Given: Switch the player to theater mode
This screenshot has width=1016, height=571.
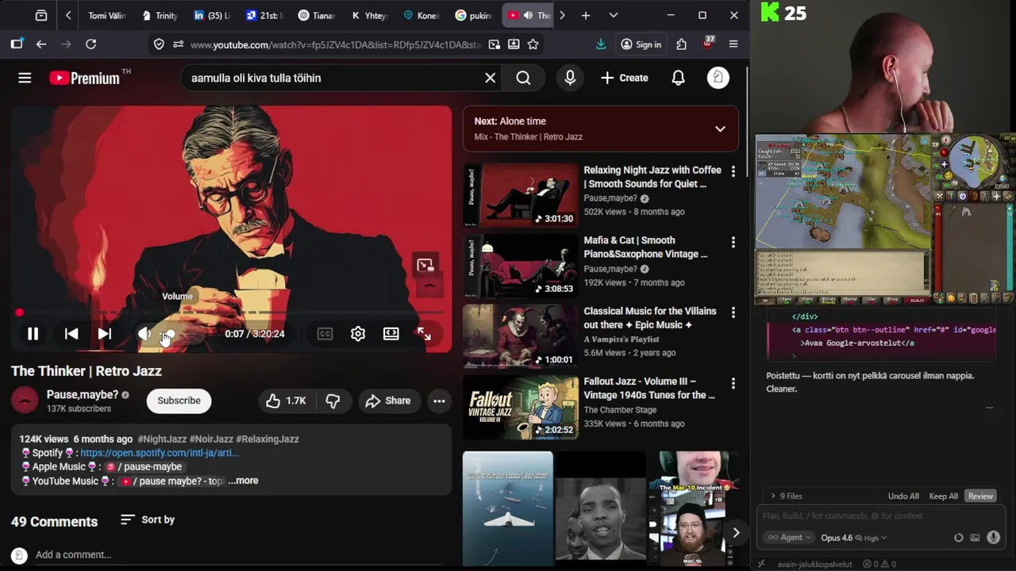Looking at the screenshot, I should [391, 334].
